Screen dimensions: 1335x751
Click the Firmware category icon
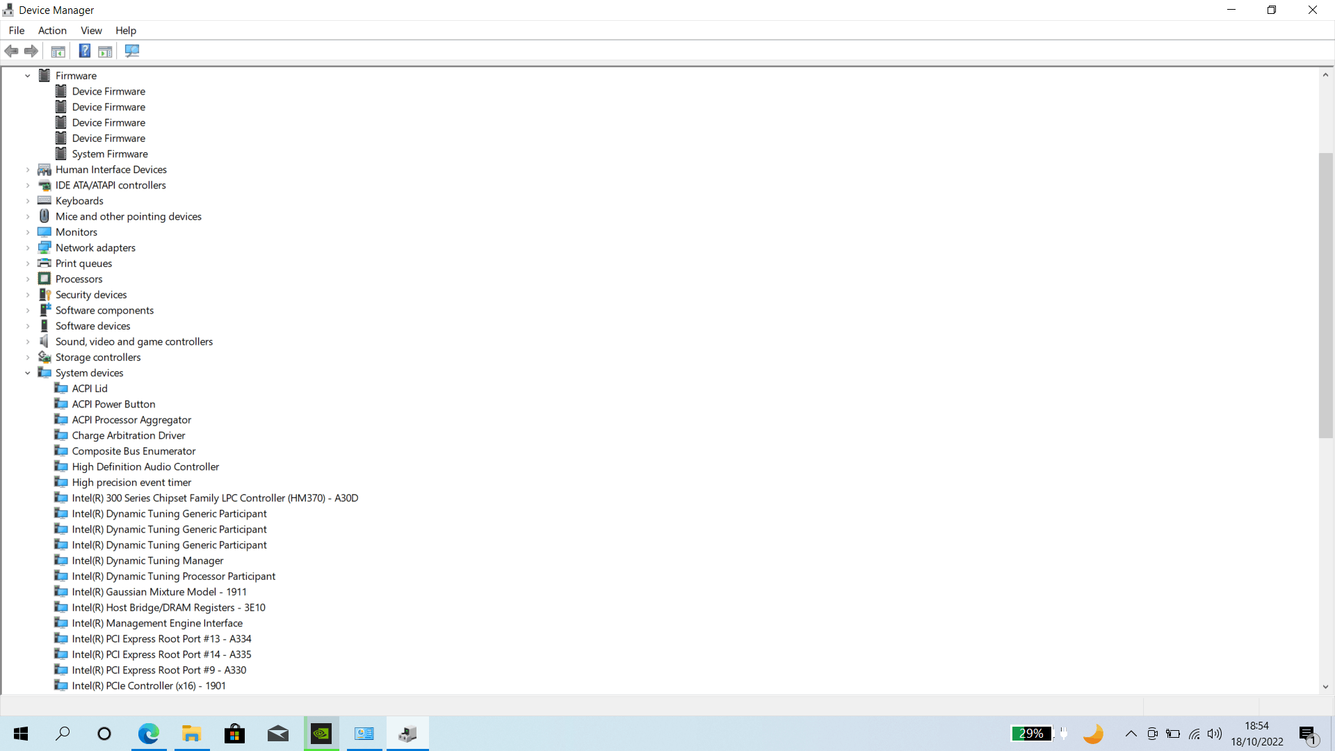[x=44, y=75]
